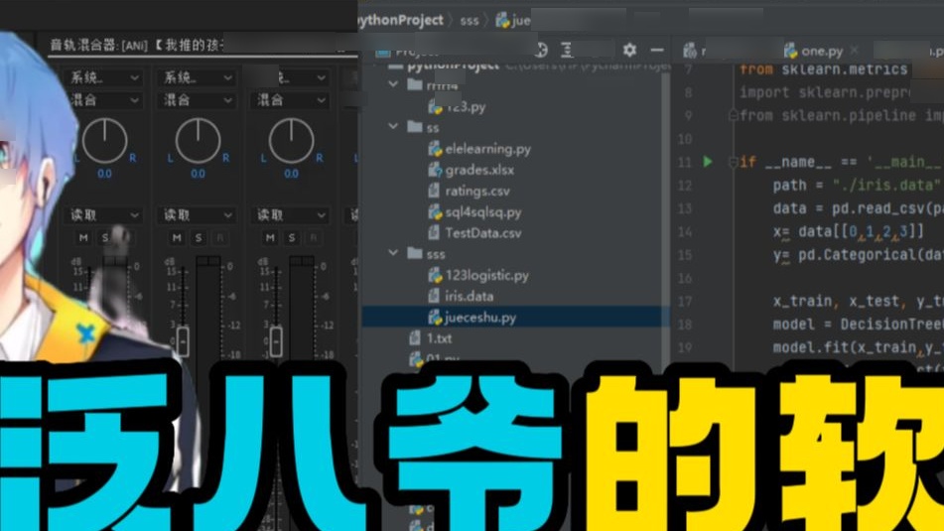This screenshot has width=944, height=531.
Task: Open second track's 系統 input dropdown
Action: [x=197, y=77]
